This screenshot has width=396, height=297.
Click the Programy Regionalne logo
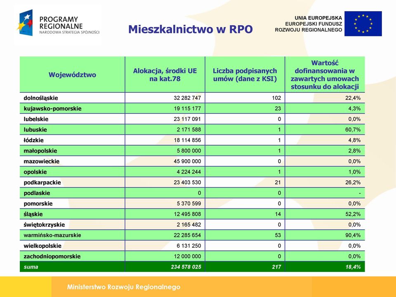tap(58, 23)
